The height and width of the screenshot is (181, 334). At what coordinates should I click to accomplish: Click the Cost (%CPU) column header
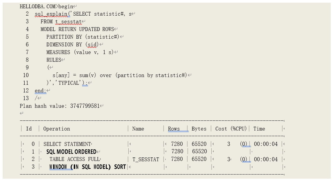coord(231,129)
